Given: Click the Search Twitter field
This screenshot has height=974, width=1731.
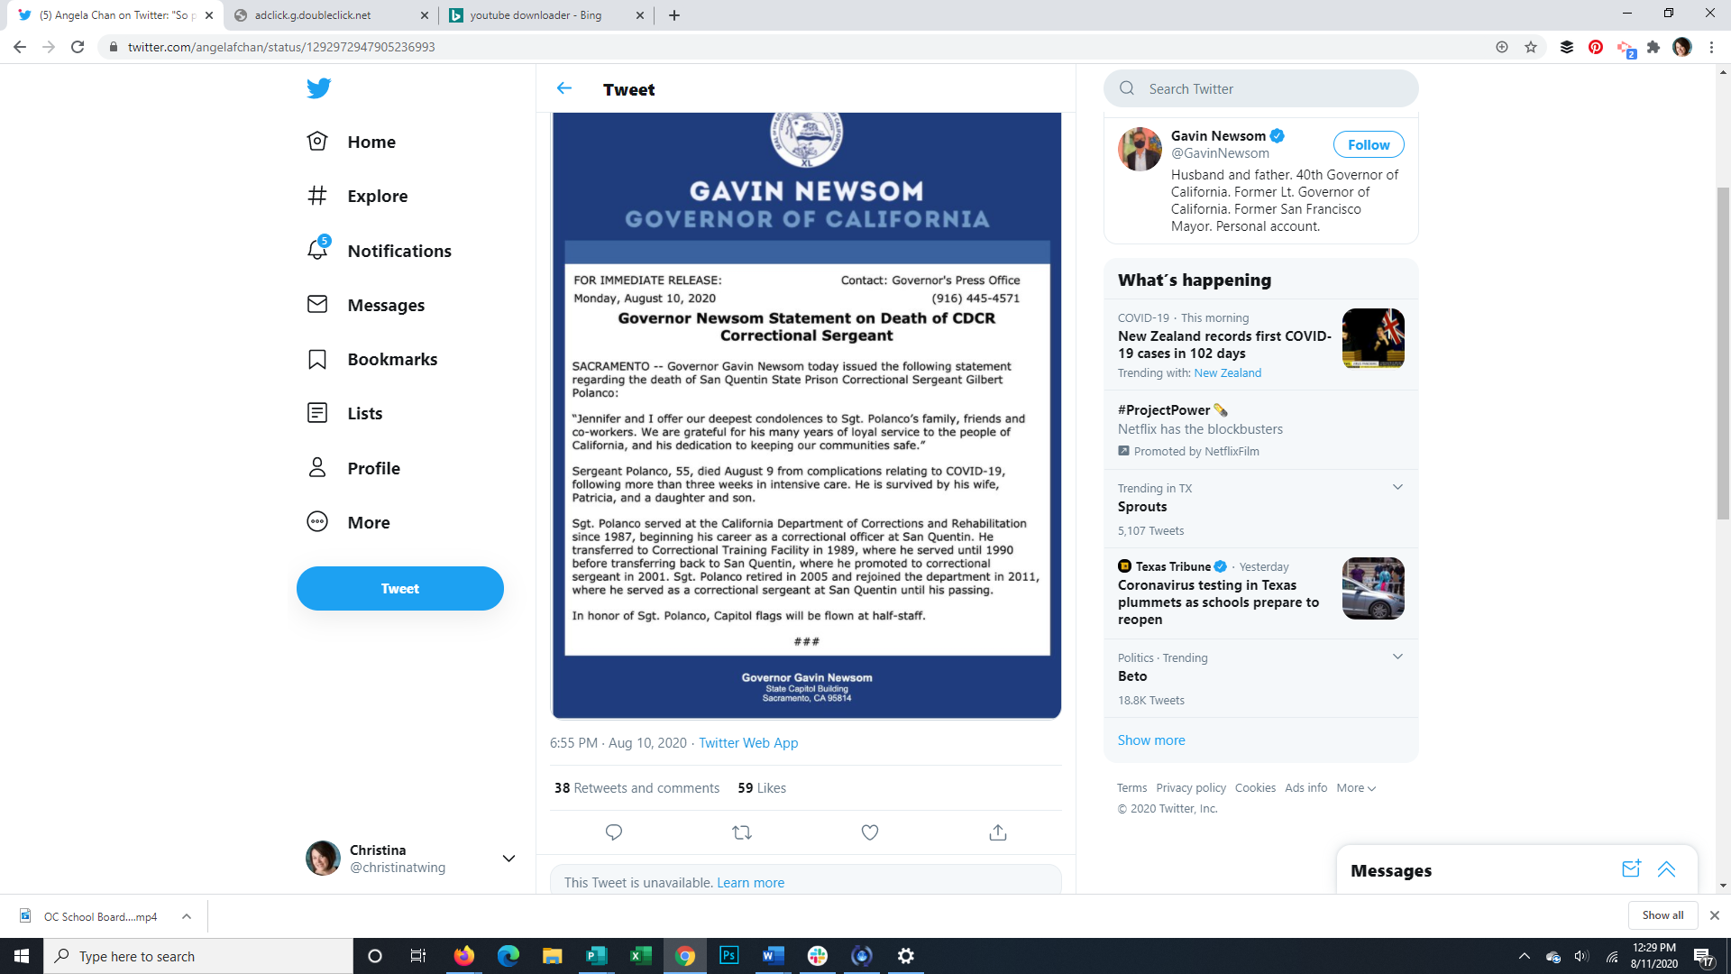Looking at the screenshot, I should point(1262,88).
